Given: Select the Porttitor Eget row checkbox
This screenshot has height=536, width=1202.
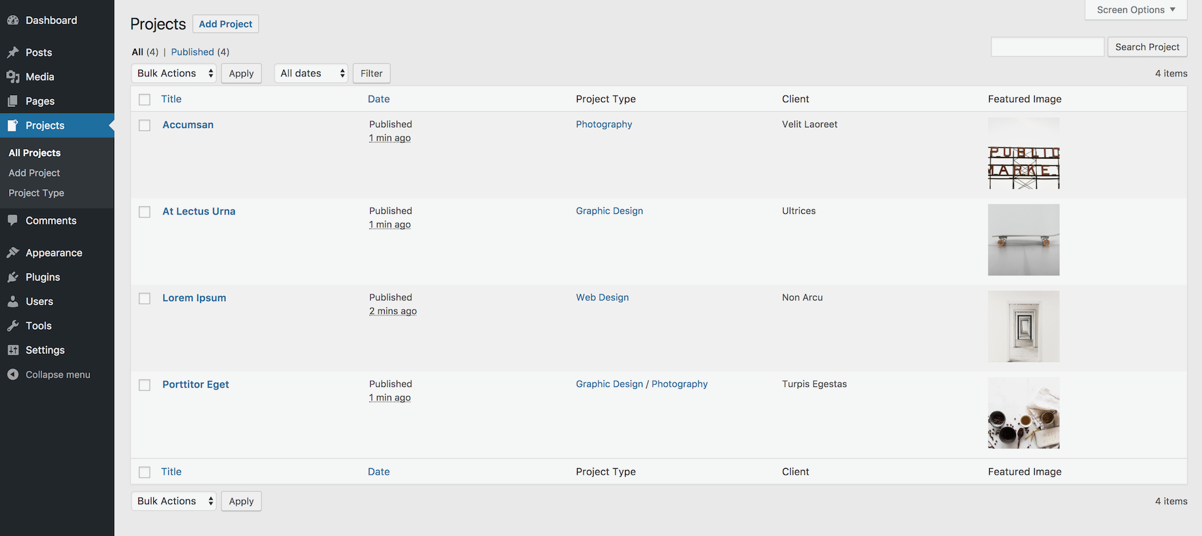Looking at the screenshot, I should 145,385.
